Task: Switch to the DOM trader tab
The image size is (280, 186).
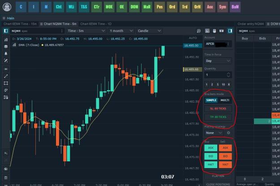Action: click(x=273, y=24)
